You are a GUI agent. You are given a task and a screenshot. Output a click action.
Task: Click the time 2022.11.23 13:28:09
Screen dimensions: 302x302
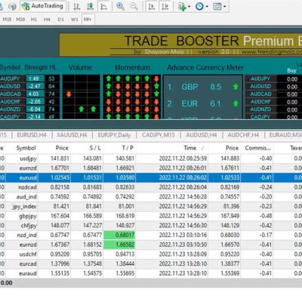coord(183,254)
